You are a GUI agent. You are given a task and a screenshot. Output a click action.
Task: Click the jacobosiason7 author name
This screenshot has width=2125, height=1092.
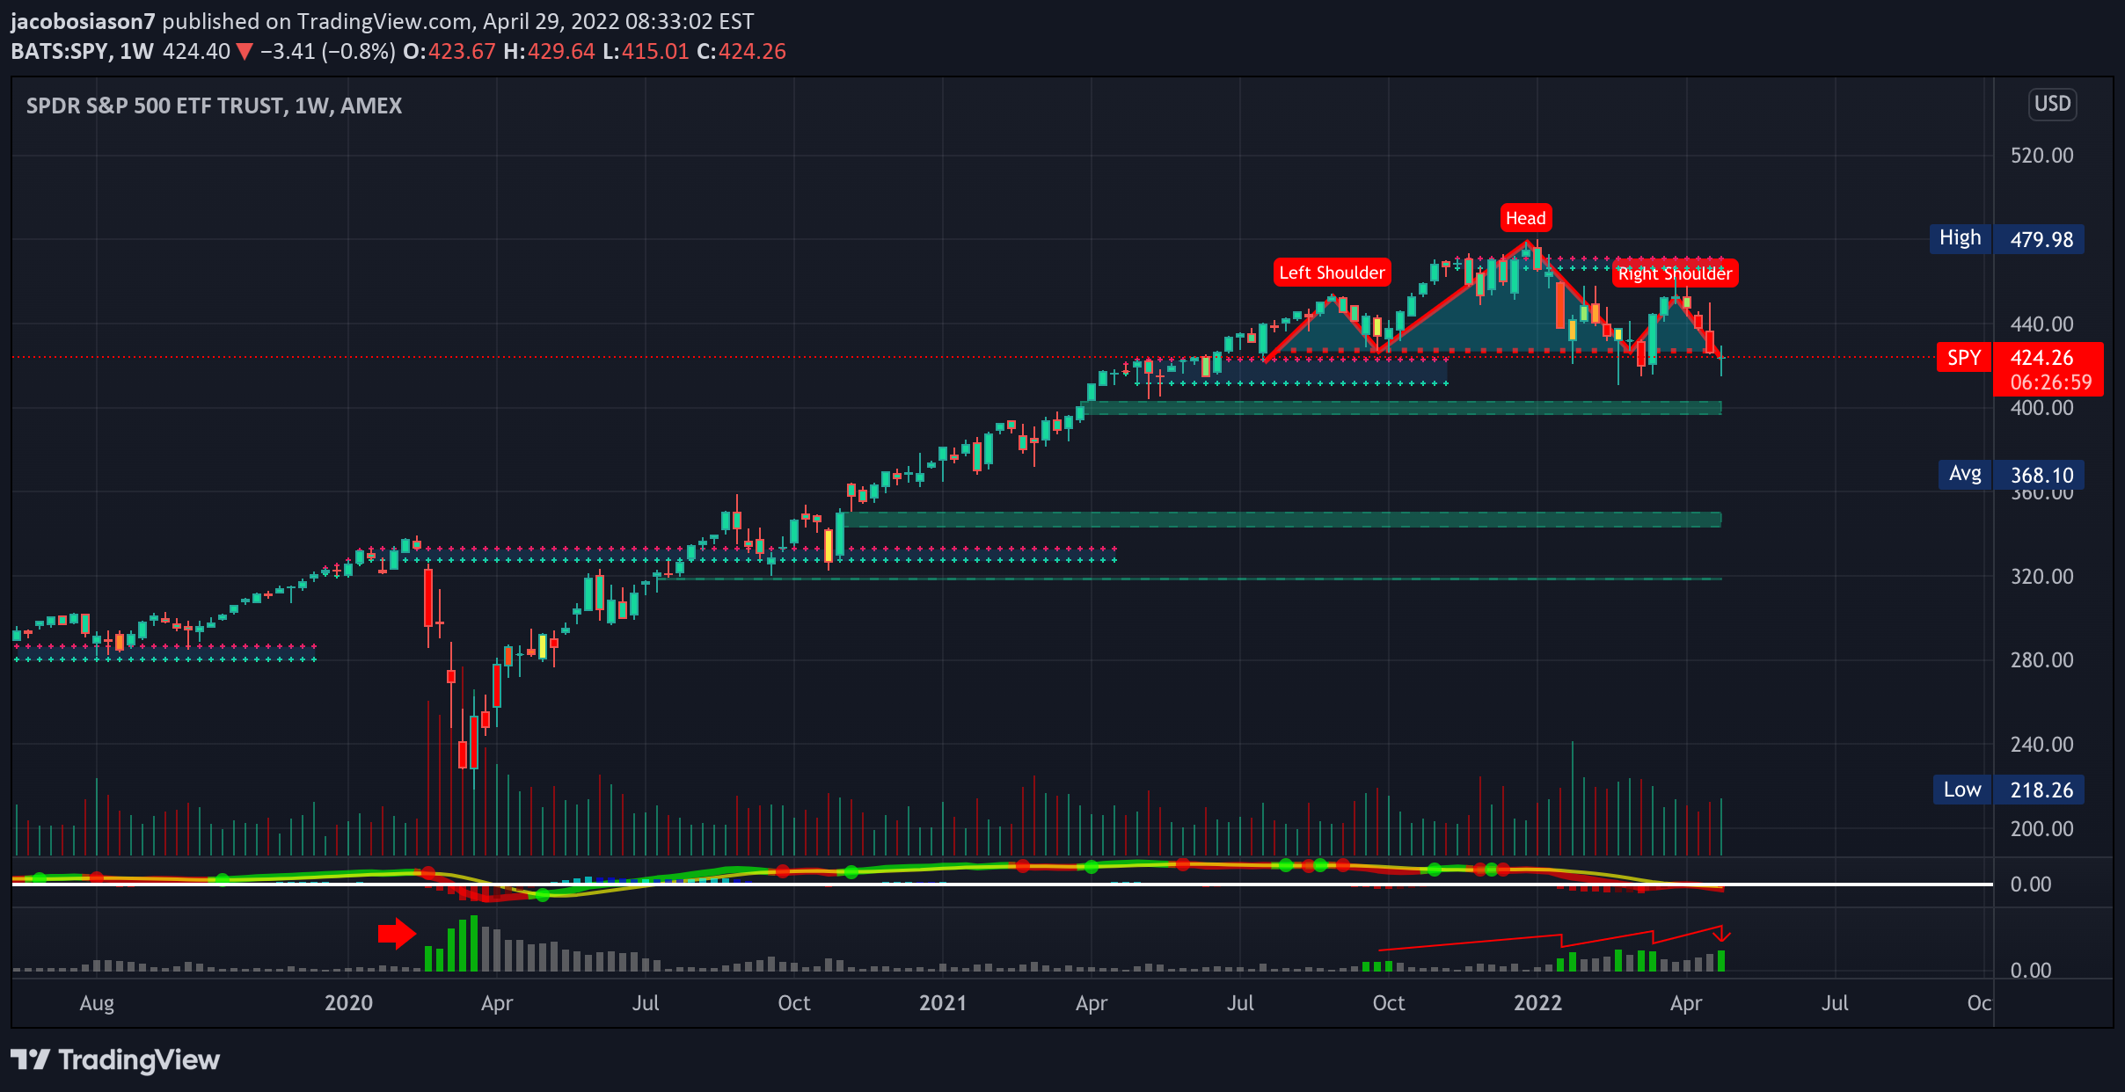(83, 21)
